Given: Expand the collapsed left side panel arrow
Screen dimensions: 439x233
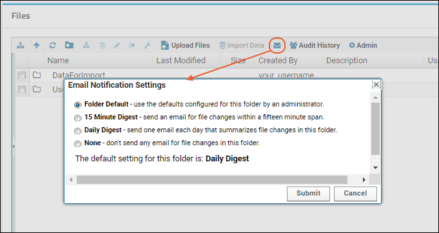Looking at the screenshot, I should tap(14, 146).
